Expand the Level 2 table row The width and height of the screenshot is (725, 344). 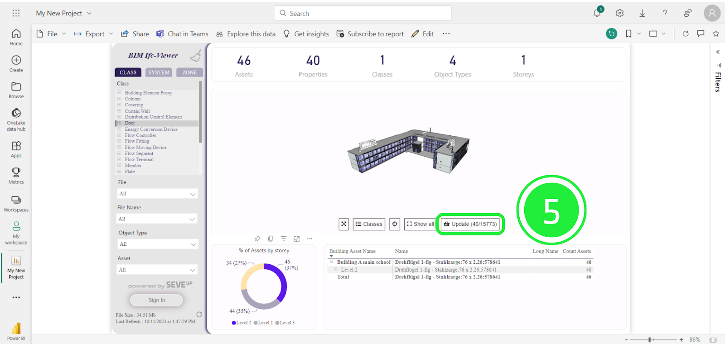[x=336, y=269]
